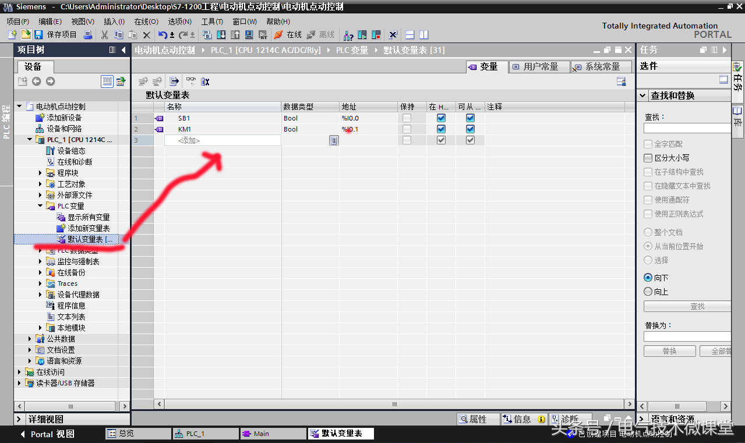This screenshot has width=745, height=443.
Task: Click the Export tags icon in tag table toolbar
Action: [174, 81]
